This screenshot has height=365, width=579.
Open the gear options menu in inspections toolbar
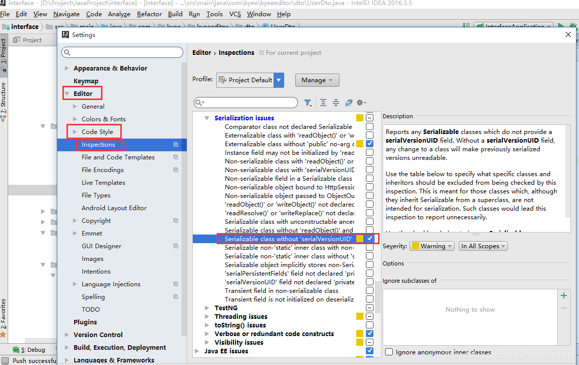click(361, 103)
